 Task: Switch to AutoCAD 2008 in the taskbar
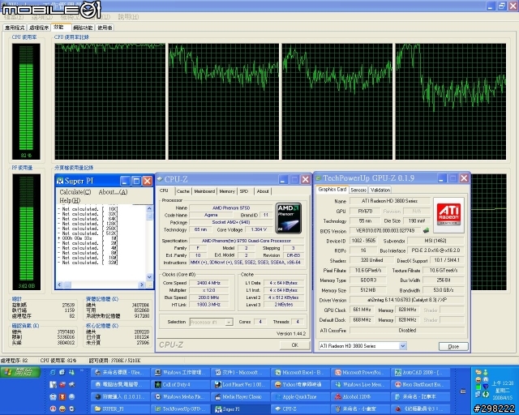[421, 373]
